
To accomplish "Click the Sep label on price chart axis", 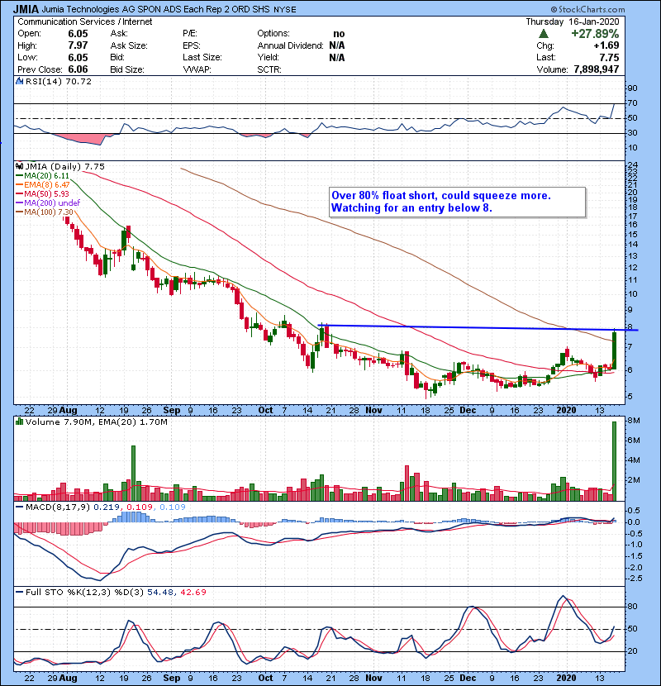I will (x=172, y=411).
